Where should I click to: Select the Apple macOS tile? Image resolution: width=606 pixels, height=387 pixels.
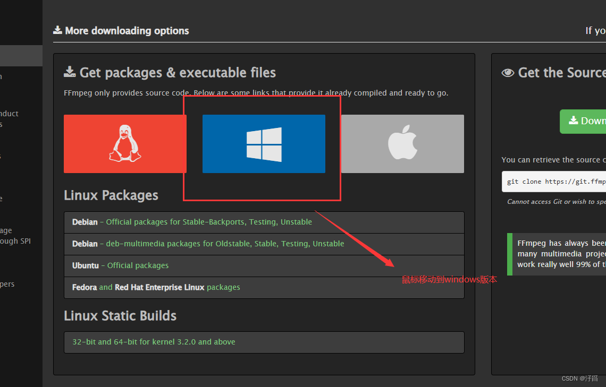(402, 143)
